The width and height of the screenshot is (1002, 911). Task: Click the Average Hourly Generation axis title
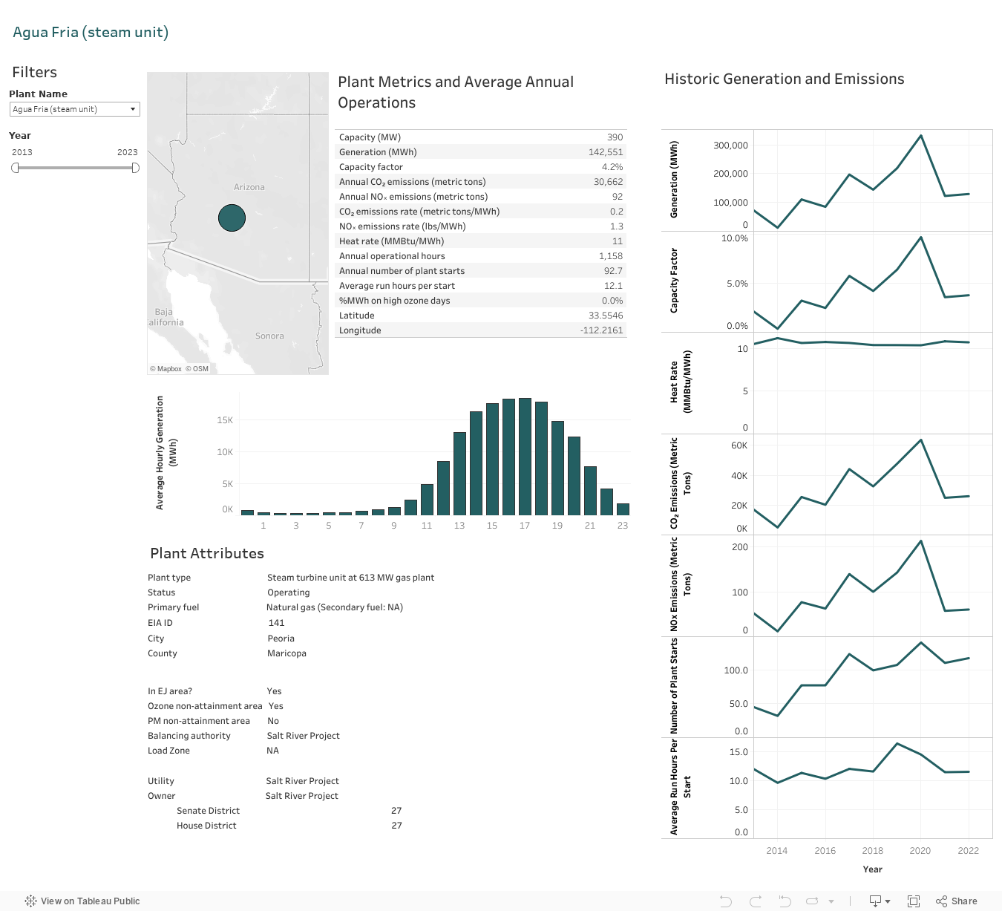click(x=166, y=452)
